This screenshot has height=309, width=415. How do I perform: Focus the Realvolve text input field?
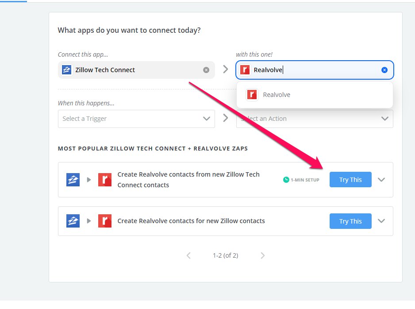pyautogui.click(x=315, y=70)
